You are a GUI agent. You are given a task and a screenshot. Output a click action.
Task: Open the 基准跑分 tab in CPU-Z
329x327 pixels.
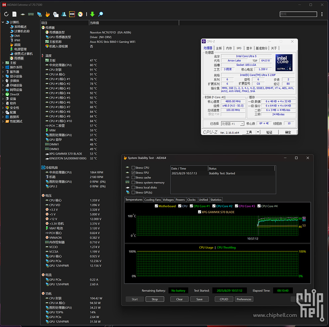(x=262, y=48)
